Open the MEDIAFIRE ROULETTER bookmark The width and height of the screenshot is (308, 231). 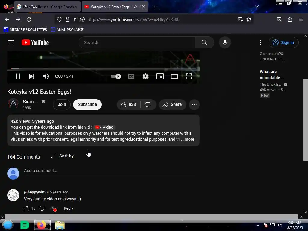click(25, 30)
